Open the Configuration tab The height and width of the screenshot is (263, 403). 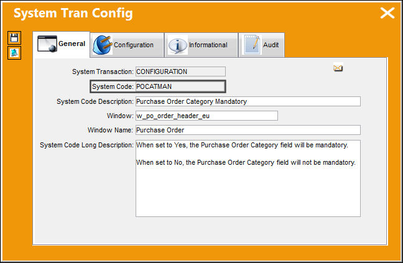click(x=127, y=45)
